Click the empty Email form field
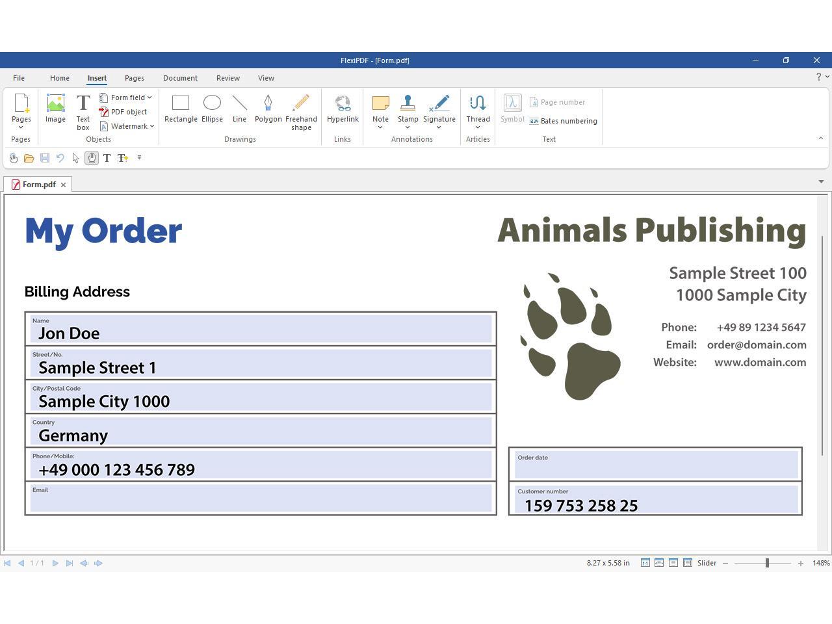 260,500
